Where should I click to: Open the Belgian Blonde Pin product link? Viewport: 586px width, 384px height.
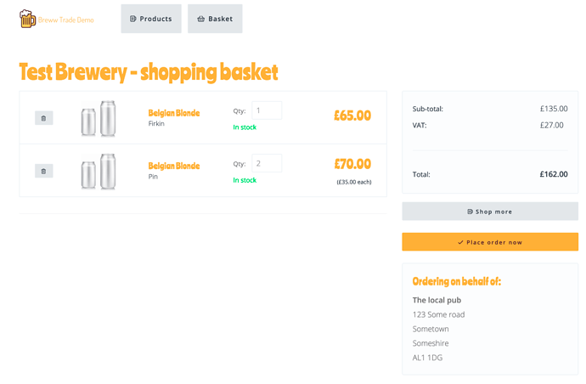174,166
